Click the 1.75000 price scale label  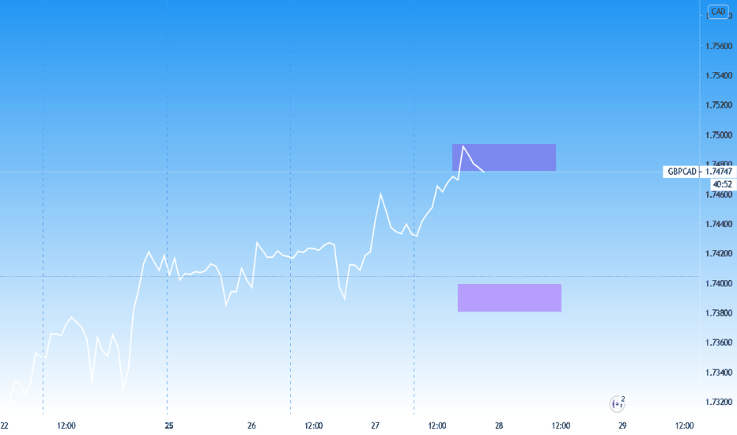pyautogui.click(x=719, y=135)
